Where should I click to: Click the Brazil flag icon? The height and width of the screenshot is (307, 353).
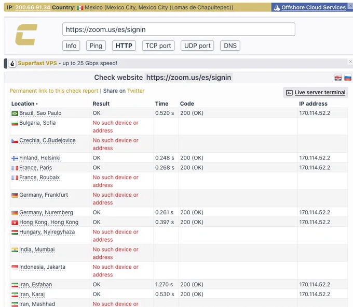point(15,113)
